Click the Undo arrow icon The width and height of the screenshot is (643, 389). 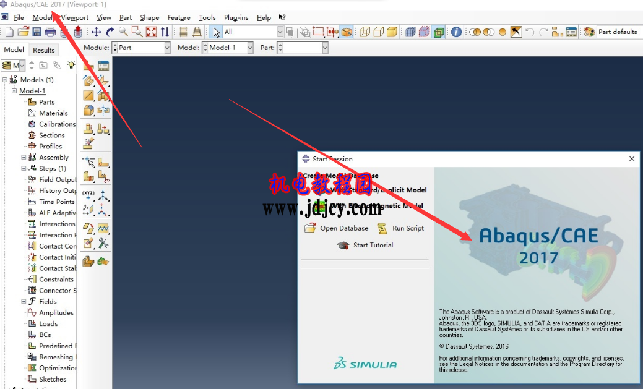pyautogui.click(x=529, y=32)
